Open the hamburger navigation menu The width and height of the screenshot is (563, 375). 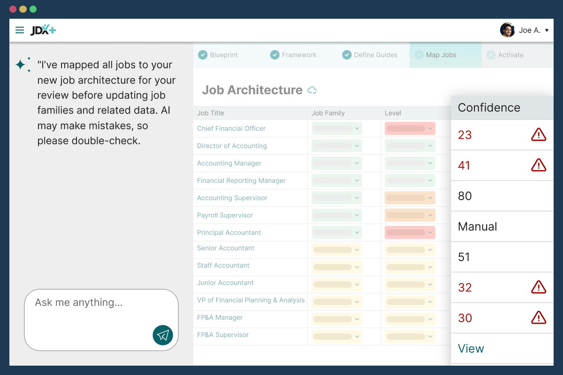tap(20, 30)
